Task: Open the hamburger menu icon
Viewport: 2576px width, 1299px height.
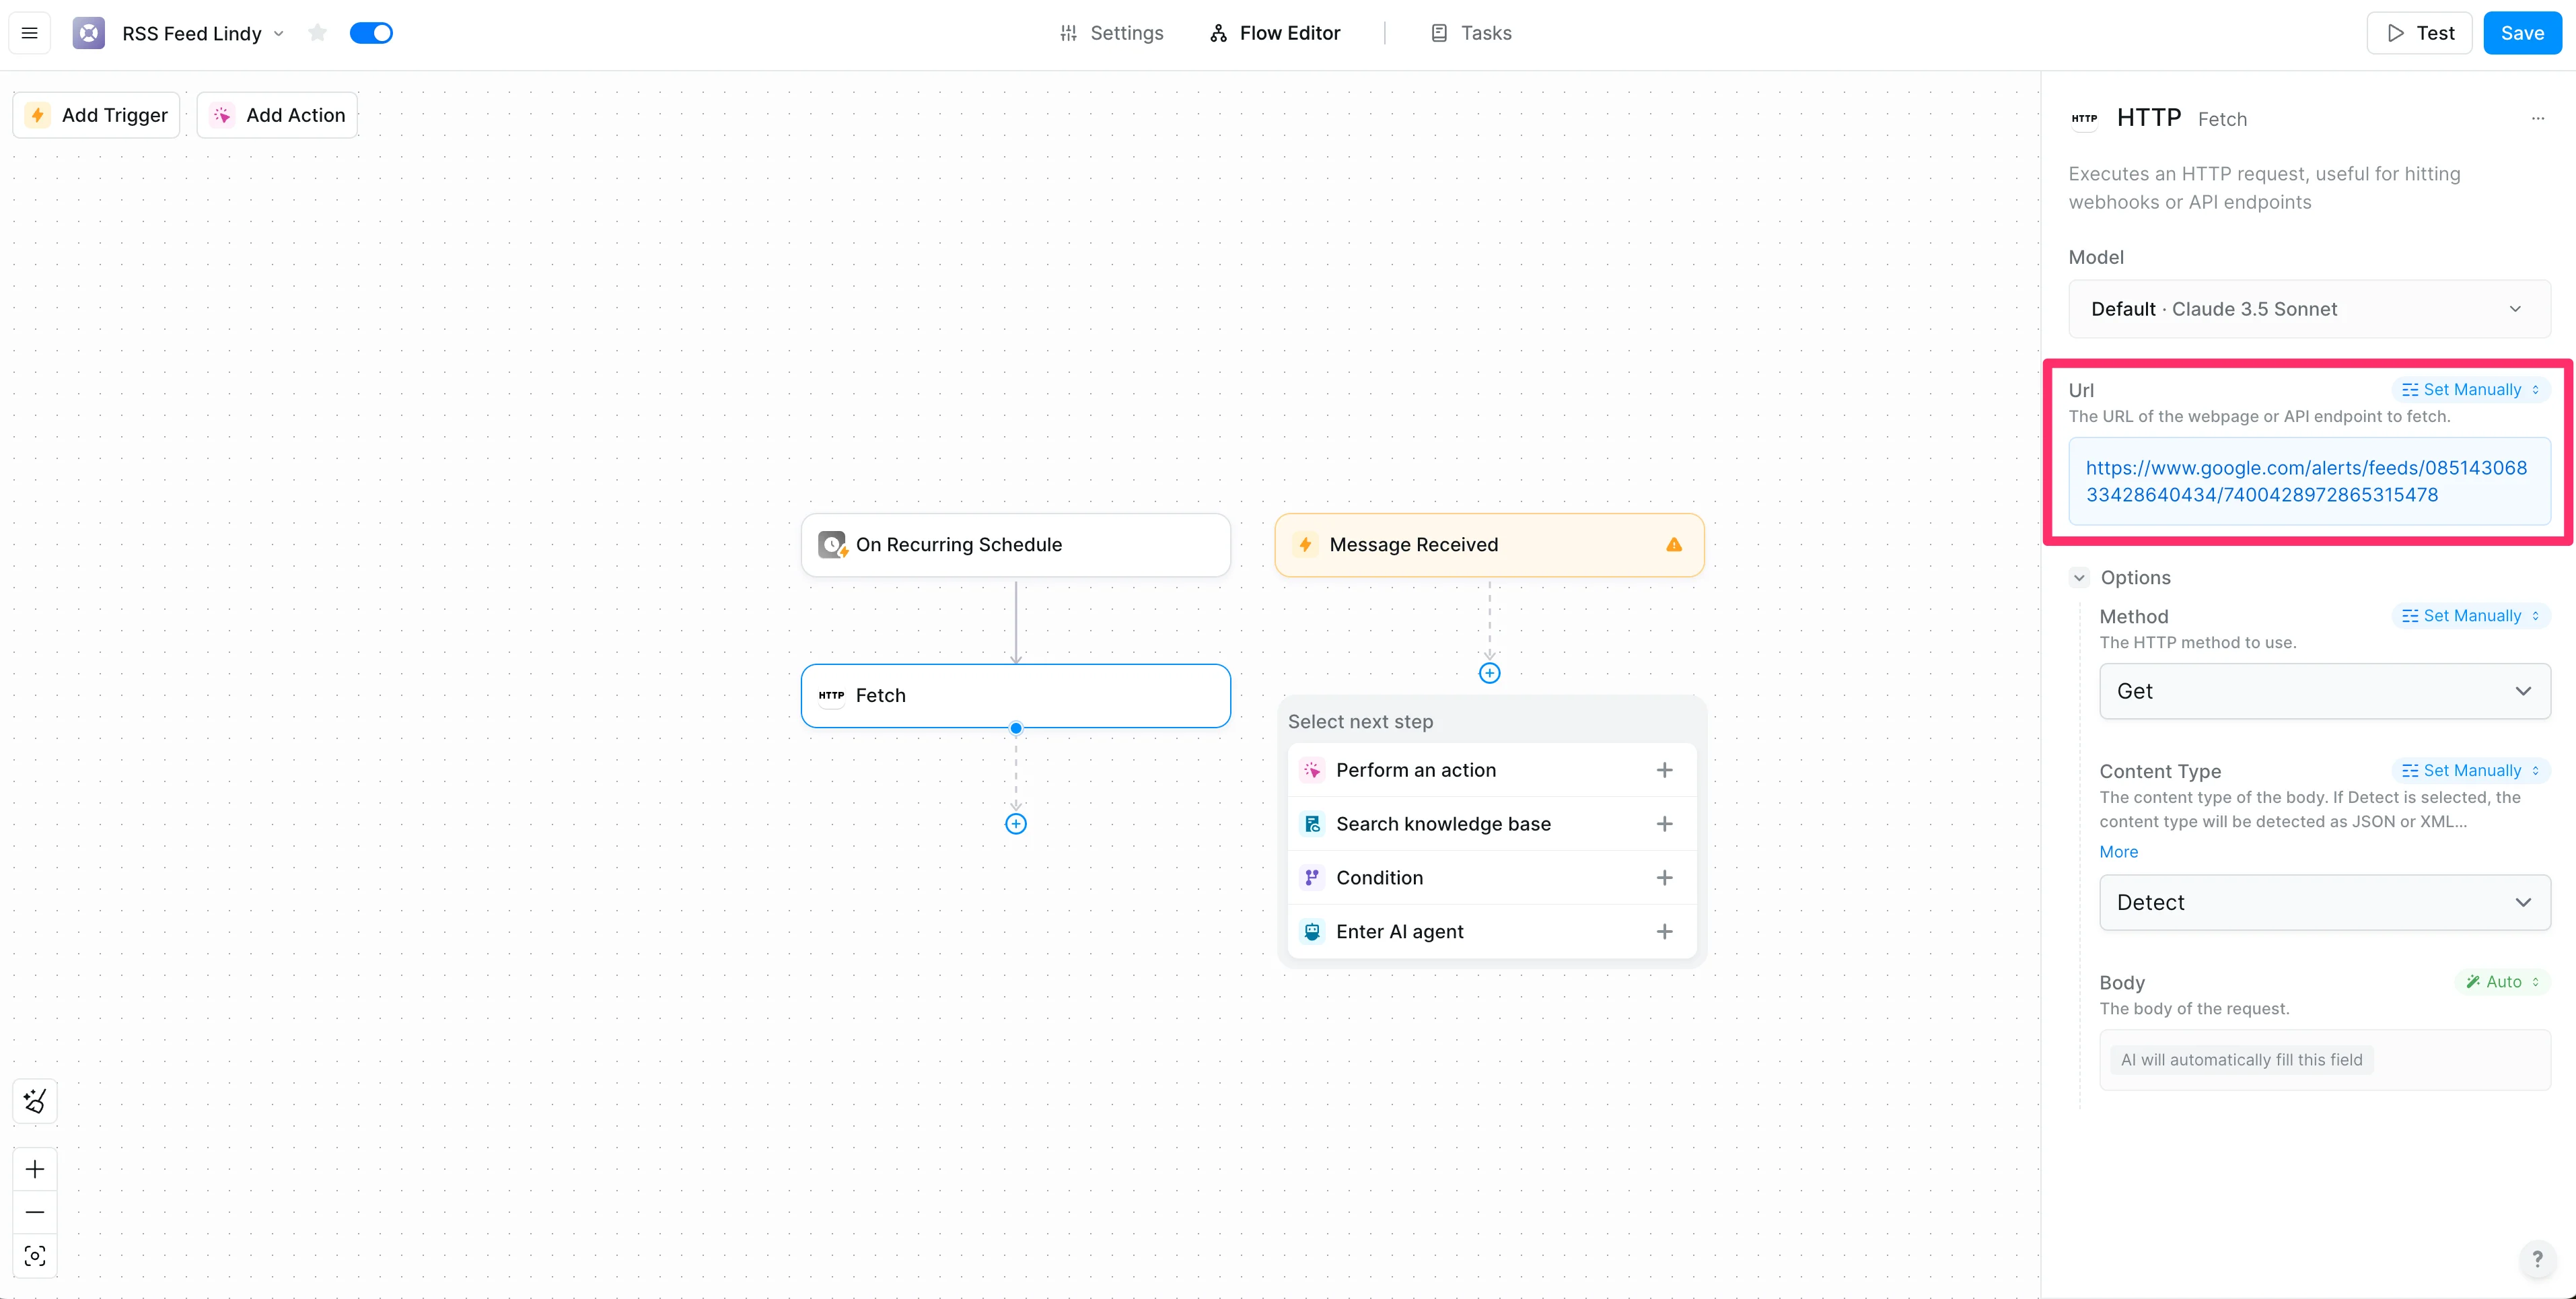Action: click(30, 33)
